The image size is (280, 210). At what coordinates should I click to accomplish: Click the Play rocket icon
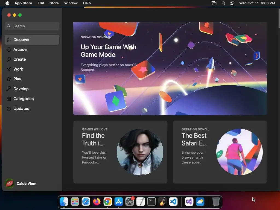pyautogui.click(x=9, y=79)
